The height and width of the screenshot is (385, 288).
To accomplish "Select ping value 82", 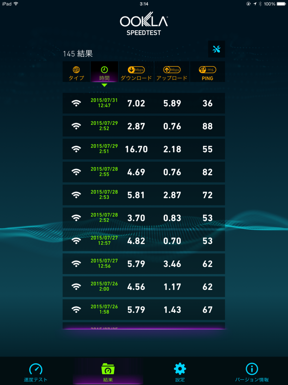I will coord(207,172).
